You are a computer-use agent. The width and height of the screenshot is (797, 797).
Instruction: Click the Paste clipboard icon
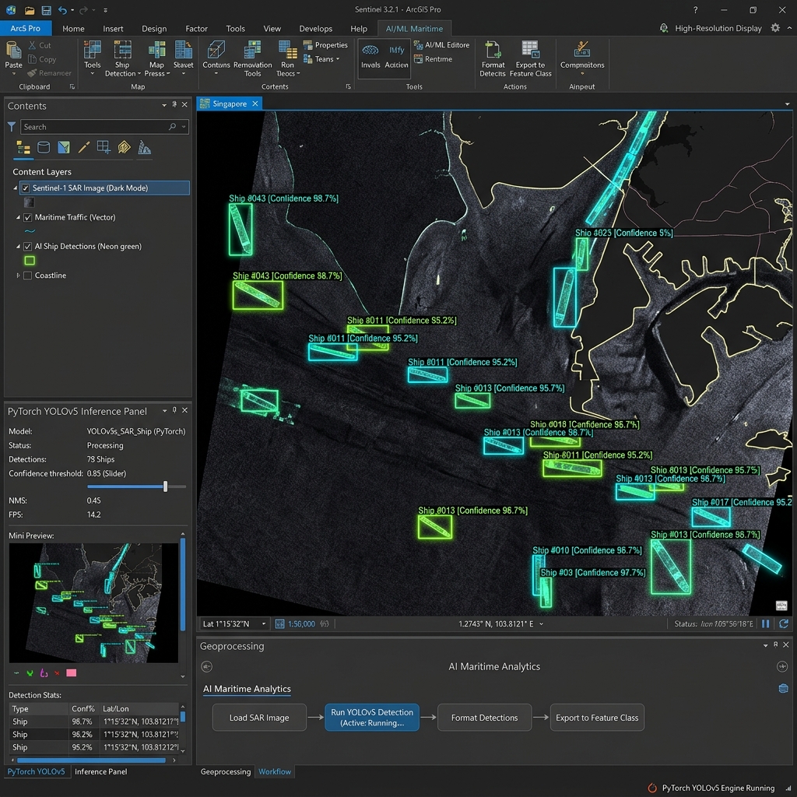13,51
